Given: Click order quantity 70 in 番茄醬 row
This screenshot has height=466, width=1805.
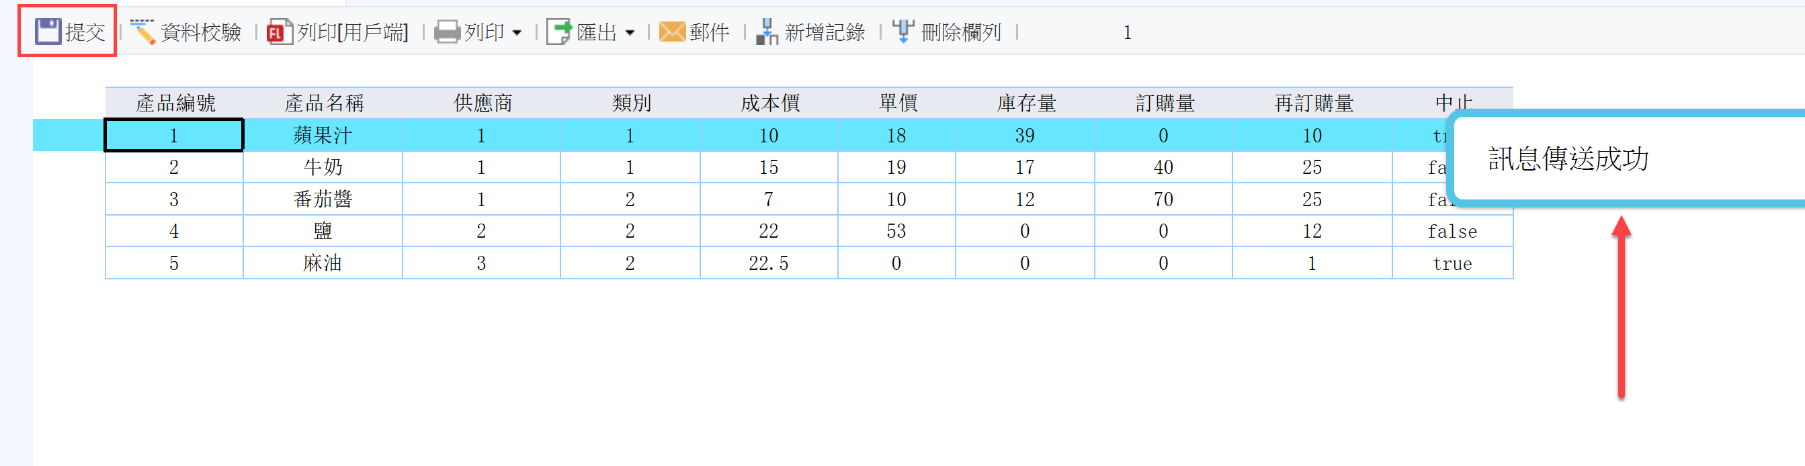Looking at the screenshot, I should [x=1163, y=199].
